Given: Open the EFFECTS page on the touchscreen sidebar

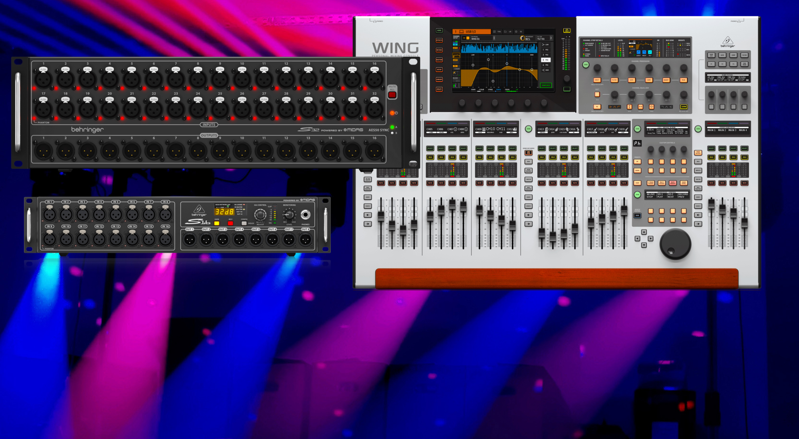Looking at the screenshot, I should coord(439,40).
